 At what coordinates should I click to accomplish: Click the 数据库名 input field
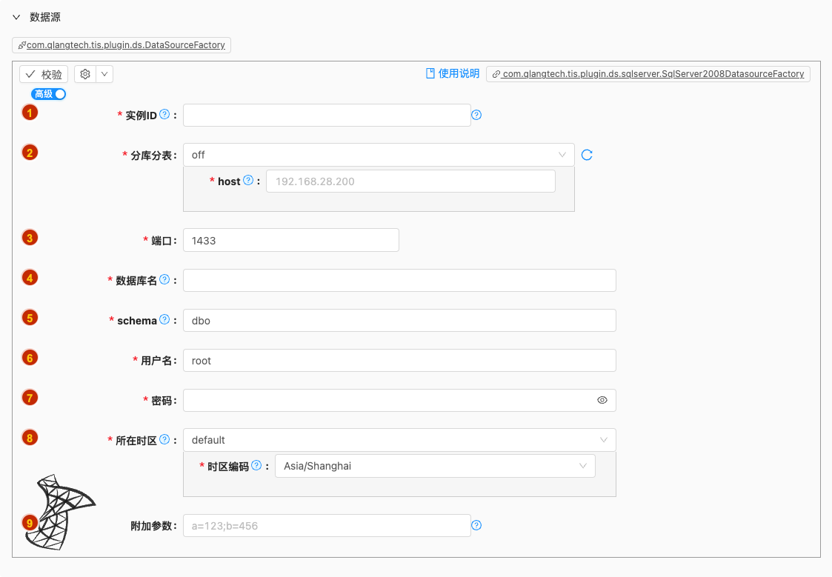pyautogui.click(x=399, y=280)
